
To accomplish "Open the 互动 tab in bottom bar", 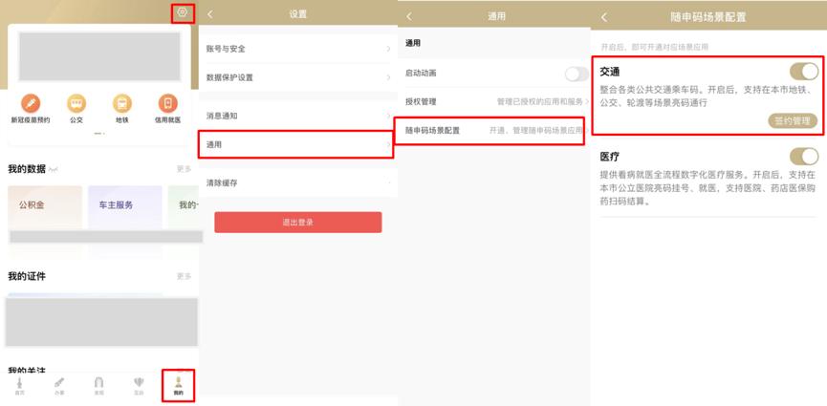I will point(139,386).
